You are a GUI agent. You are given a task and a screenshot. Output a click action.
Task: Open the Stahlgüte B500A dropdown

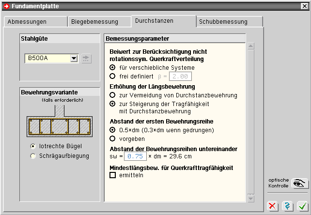click(74, 59)
